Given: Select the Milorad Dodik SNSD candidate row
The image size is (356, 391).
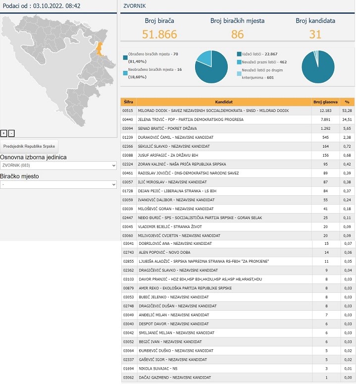Looking at the screenshot, I should 224,111.
